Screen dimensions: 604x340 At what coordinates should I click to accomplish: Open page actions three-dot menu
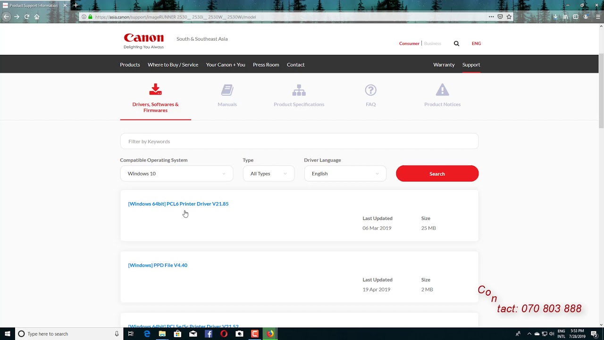coord(491,17)
